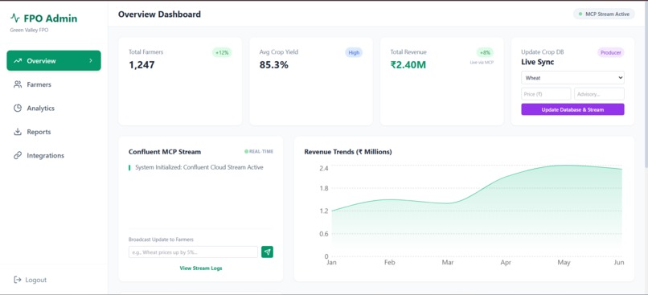Go to Reports page

(x=54, y=132)
